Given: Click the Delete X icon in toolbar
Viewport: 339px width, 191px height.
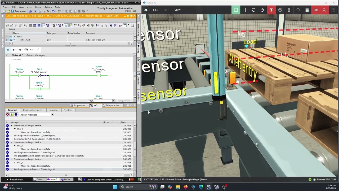Looking at the screenshot, I should [x=48, y=11].
